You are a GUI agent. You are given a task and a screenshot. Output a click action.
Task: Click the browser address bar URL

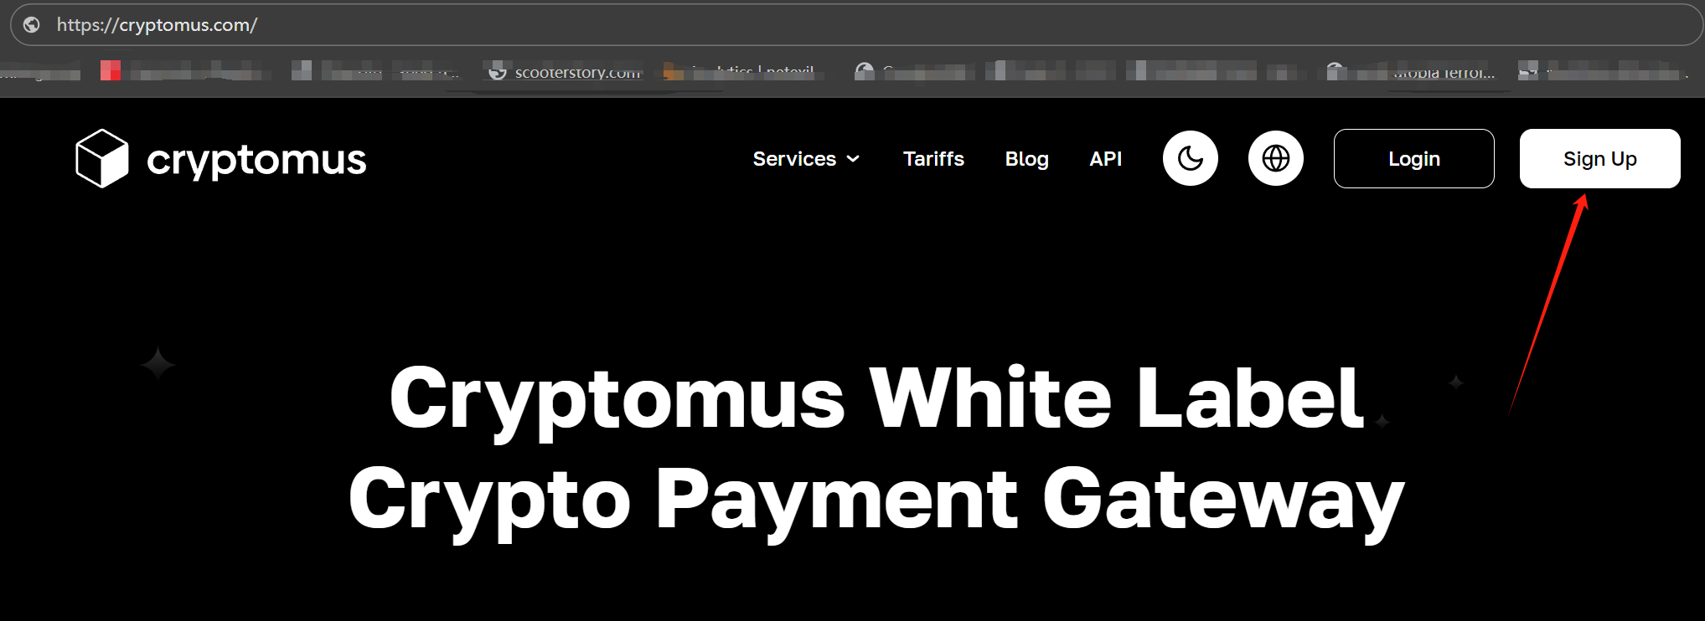[157, 25]
